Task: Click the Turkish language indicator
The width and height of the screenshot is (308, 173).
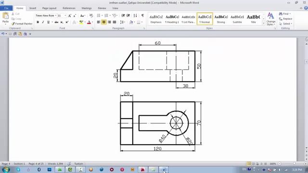Action: [78, 163]
